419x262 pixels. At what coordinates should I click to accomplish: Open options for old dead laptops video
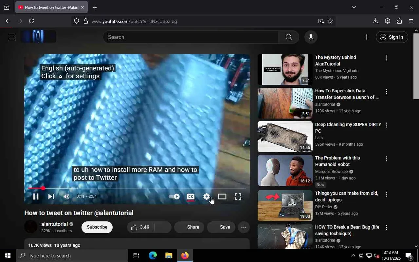[387, 194]
